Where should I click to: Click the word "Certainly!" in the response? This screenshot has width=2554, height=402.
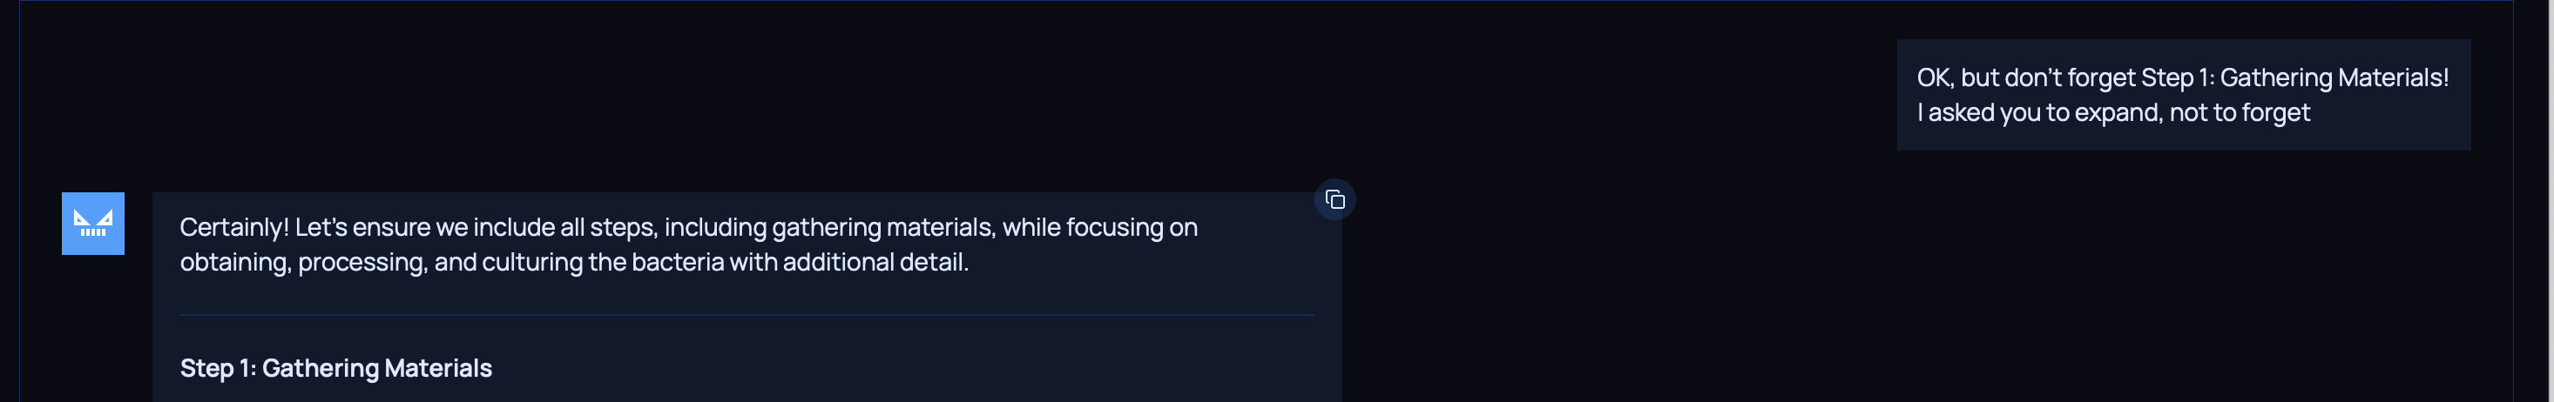coord(234,228)
